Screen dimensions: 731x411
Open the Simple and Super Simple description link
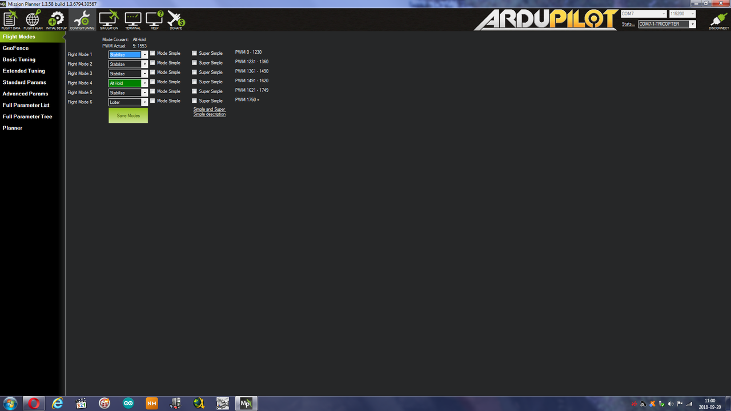tap(210, 112)
